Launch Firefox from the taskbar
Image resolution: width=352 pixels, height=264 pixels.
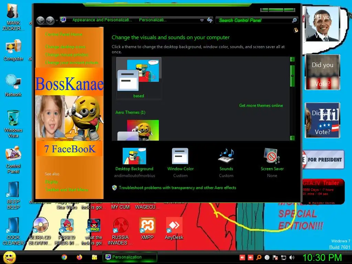coord(79,257)
